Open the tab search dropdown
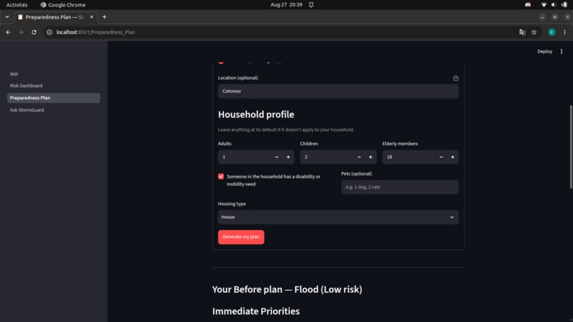 pos(7,17)
